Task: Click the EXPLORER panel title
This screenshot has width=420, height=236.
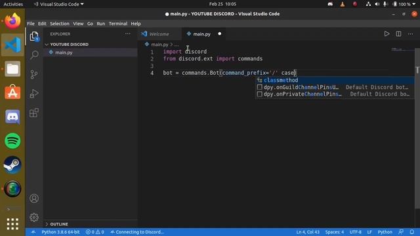Action: [x=60, y=34]
